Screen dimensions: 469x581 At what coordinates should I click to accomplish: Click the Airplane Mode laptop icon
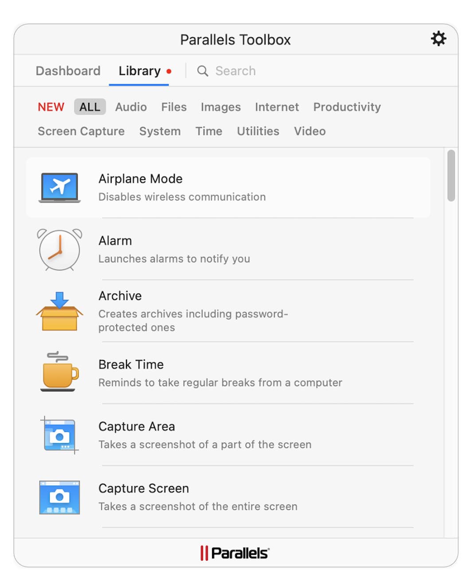click(x=59, y=188)
